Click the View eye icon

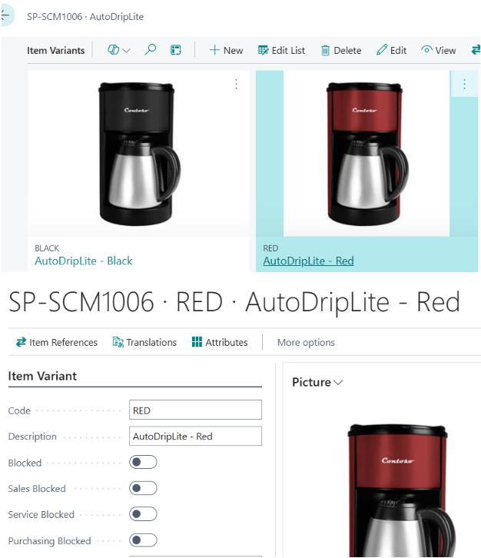[426, 50]
